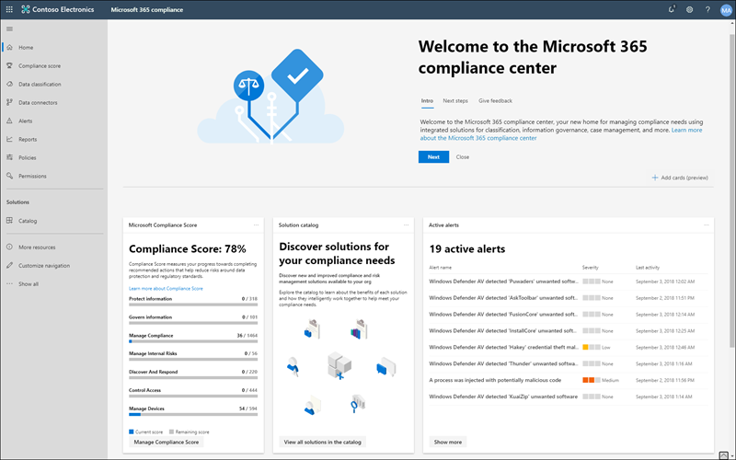Open the settings gear in header

(x=689, y=9)
